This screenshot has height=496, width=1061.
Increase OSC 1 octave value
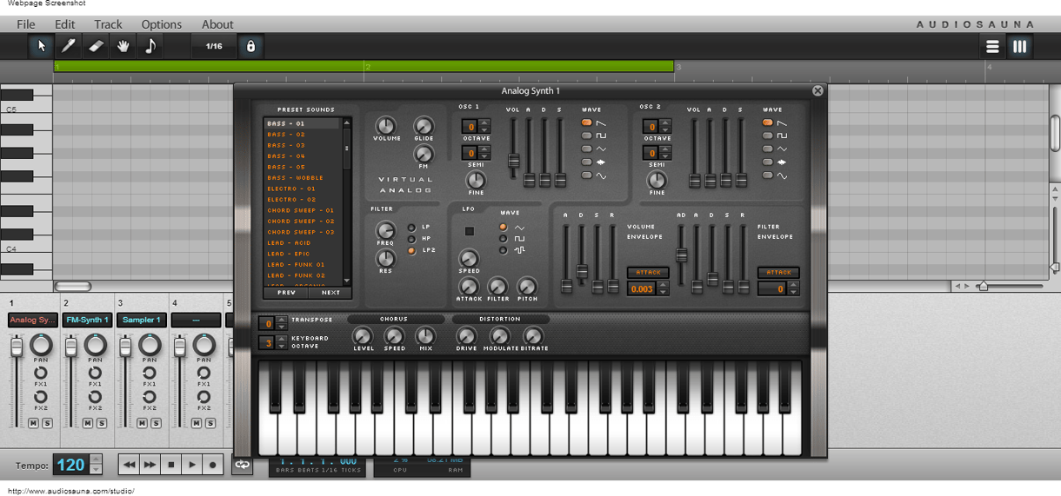pyautogui.click(x=484, y=123)
